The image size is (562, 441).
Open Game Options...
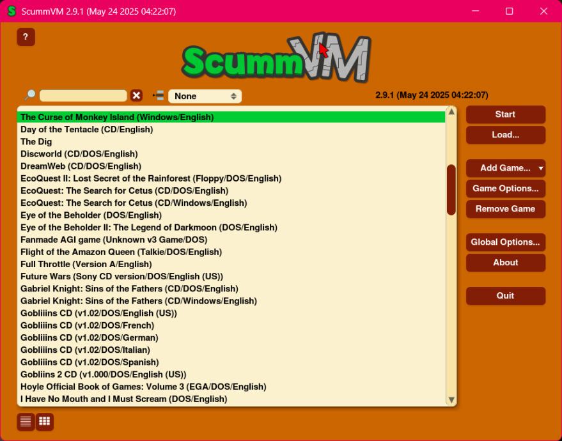coord(505,189)
